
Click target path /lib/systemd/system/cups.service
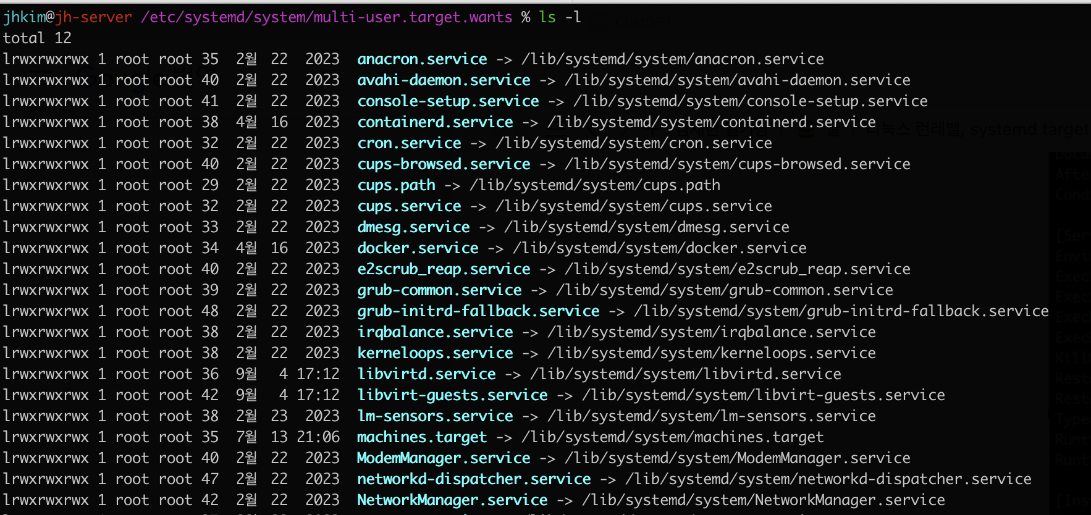pyautogui.click(x=634, y=206)
